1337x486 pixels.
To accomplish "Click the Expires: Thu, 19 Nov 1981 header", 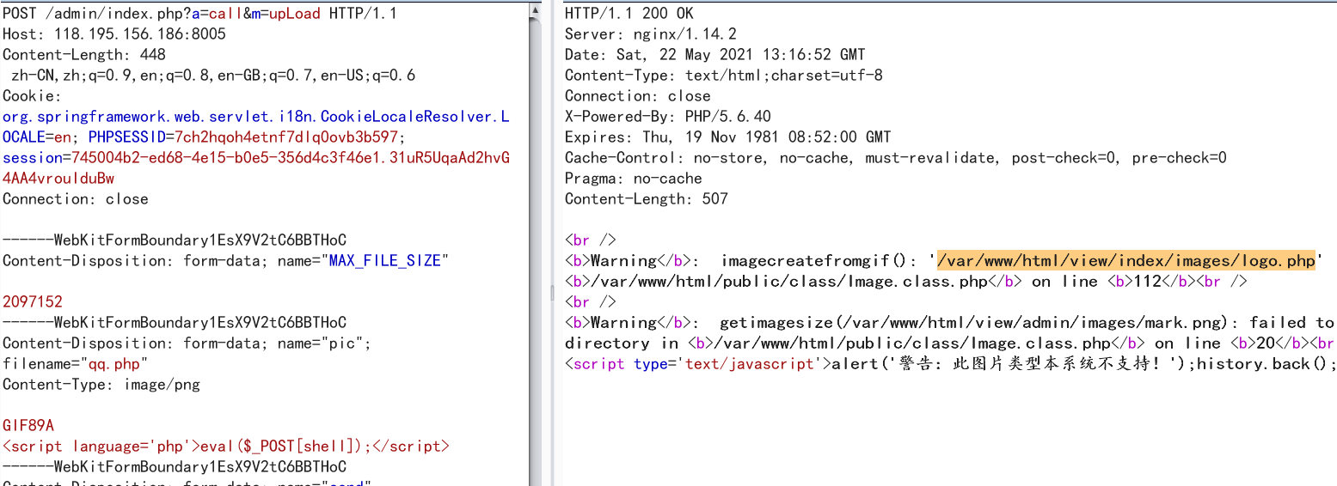I will (x=728, y=137).
